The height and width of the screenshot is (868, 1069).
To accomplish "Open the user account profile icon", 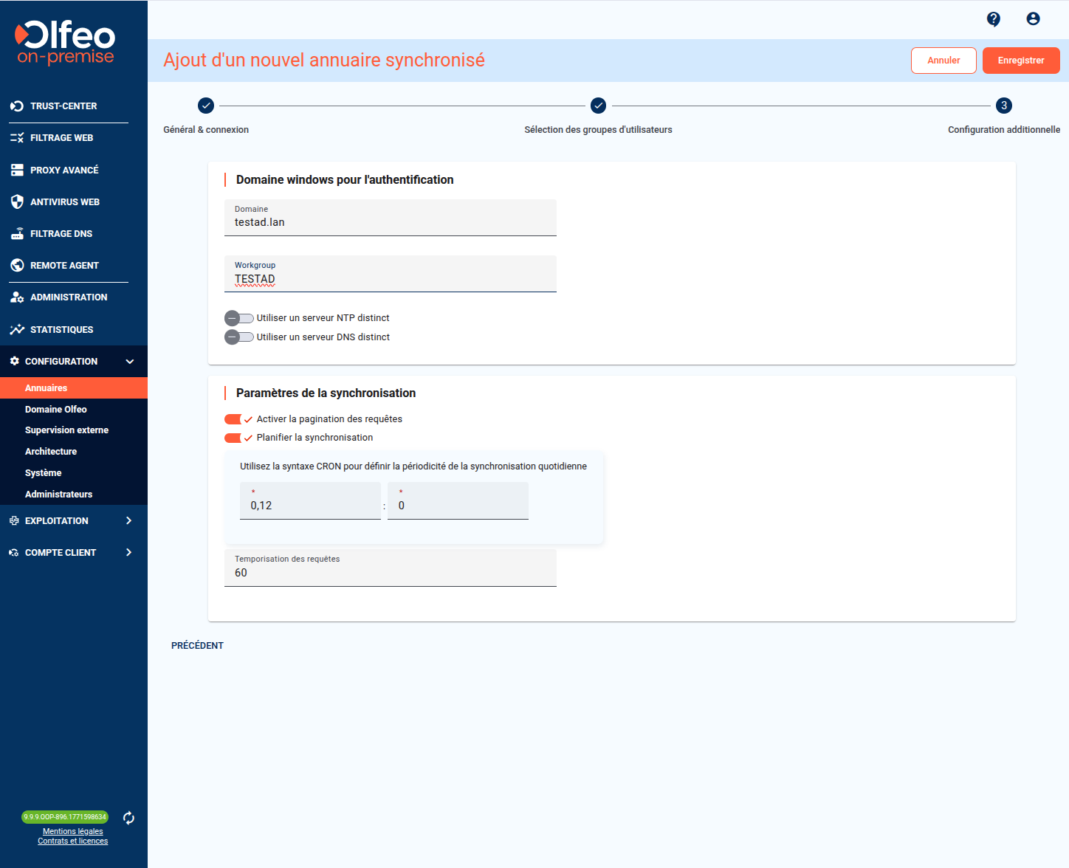I will pos(1033,19).
